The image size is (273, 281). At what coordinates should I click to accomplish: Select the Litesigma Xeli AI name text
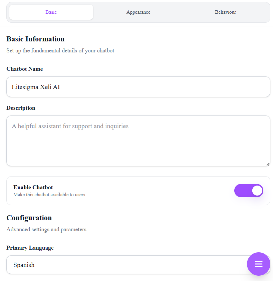(x=35, y=87)
